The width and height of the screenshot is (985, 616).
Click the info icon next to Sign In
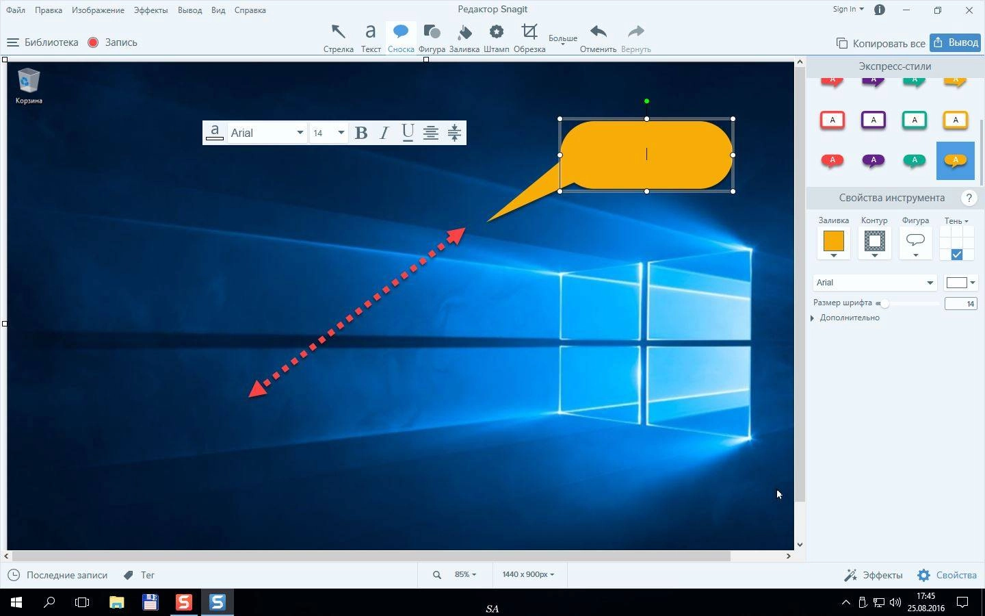point(880,10)
